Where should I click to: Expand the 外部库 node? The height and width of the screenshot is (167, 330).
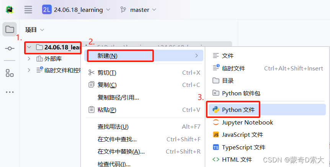click(x=29, y=59)
